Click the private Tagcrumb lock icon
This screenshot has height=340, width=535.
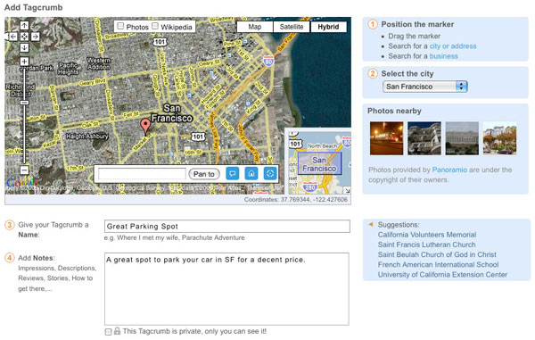117,331
